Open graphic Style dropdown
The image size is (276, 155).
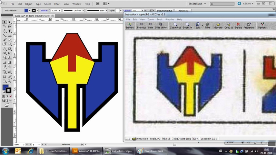click(120, 11)
